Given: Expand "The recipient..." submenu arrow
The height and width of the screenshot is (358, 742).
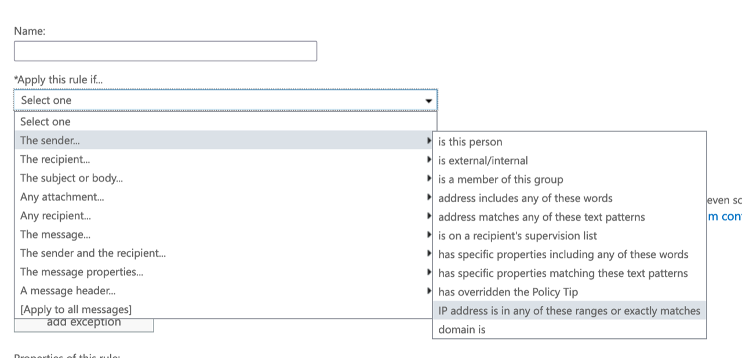Looking at the screenshot, I should (429, 159).
